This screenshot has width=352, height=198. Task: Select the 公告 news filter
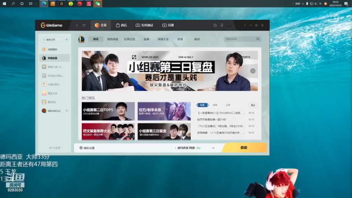tap(228, 105)
